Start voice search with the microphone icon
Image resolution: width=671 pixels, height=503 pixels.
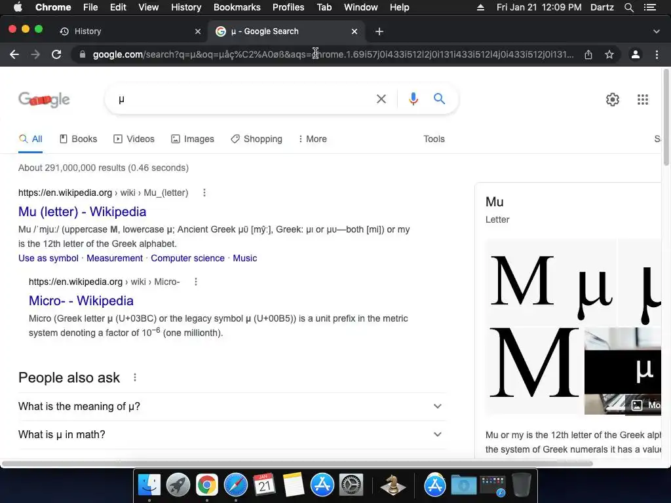[413, 99]
